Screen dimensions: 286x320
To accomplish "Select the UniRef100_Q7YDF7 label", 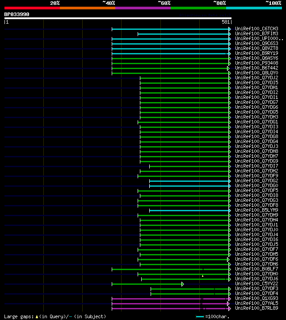I will click(257, 249).
